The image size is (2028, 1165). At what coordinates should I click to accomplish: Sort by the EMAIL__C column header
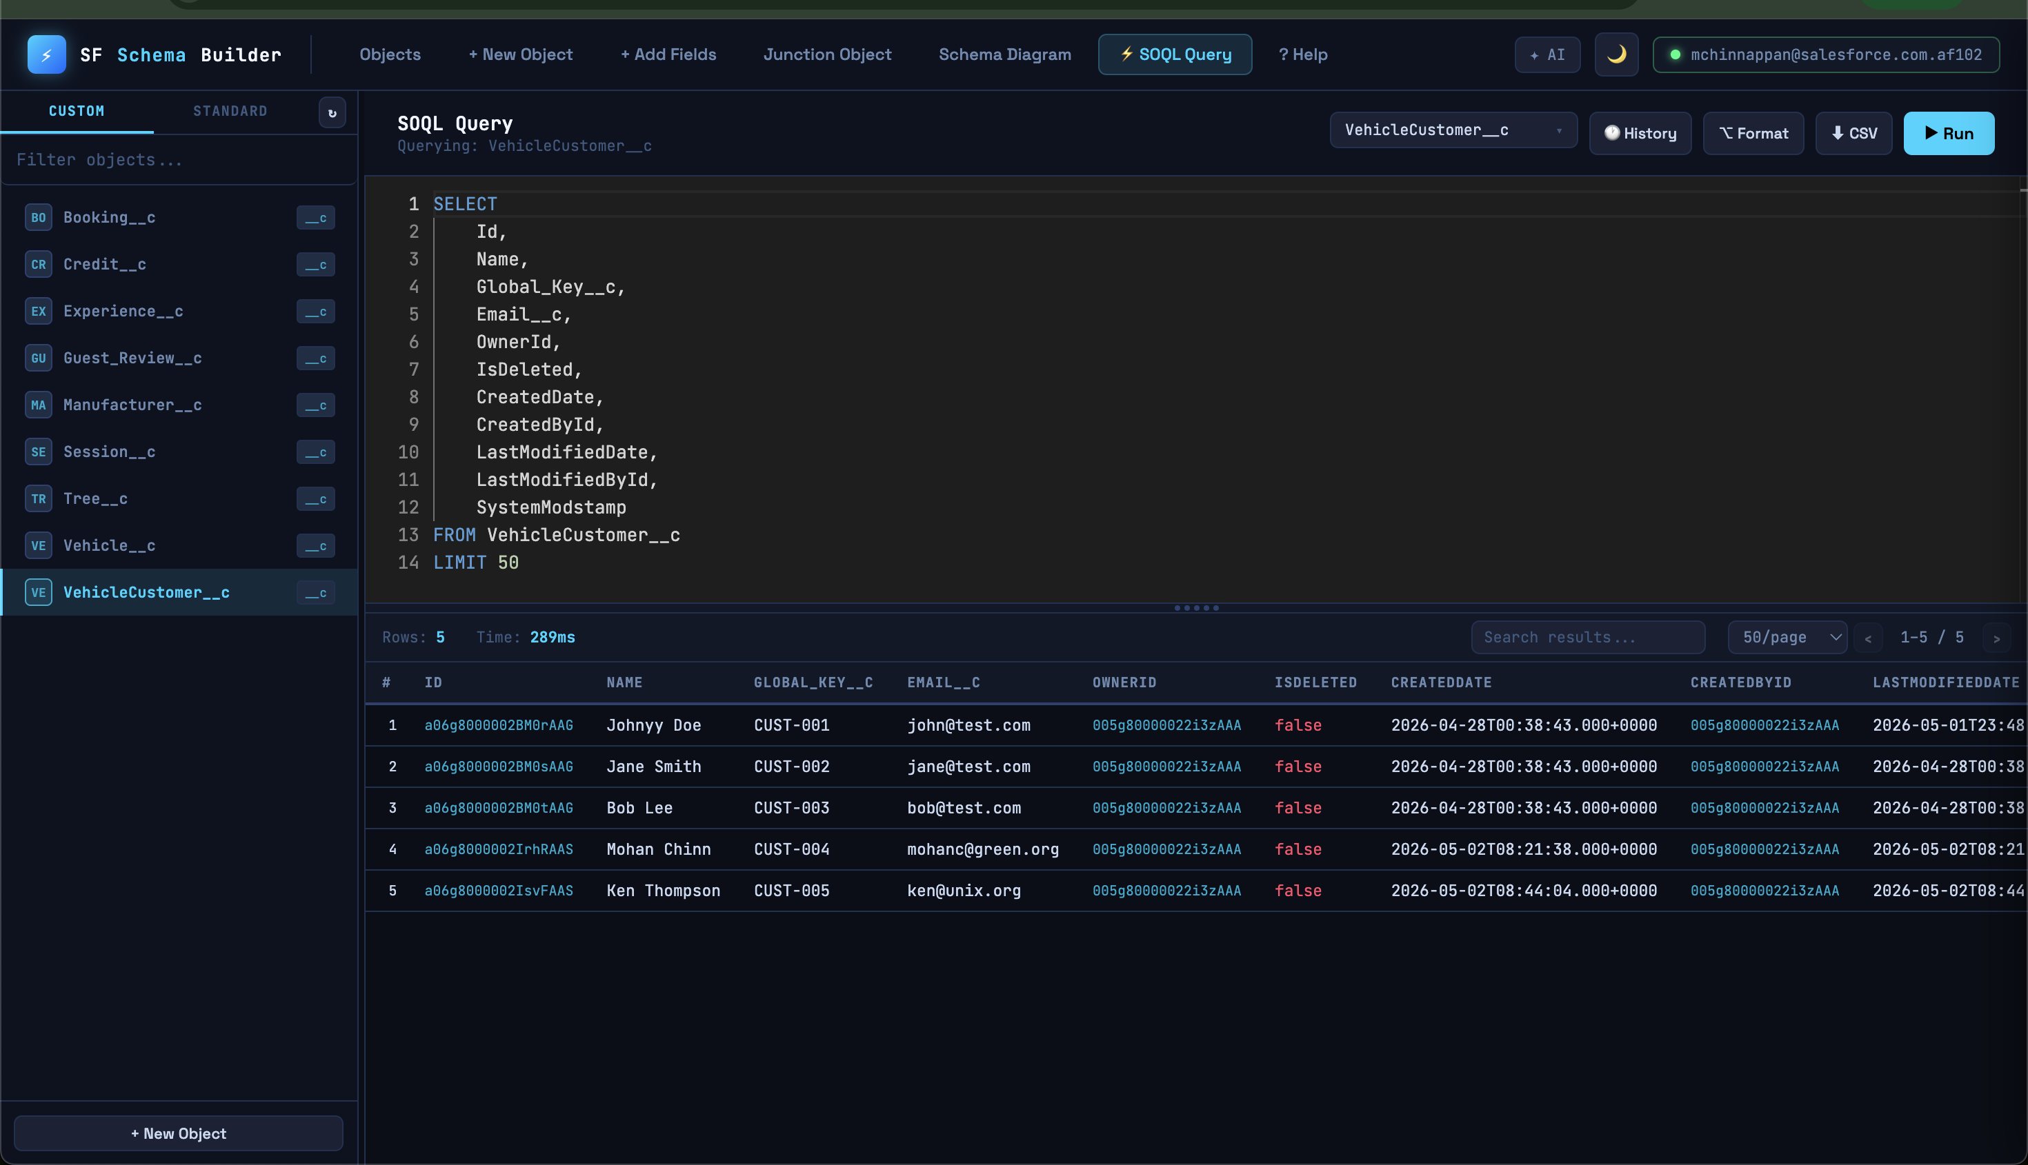pyautogui.click(x=943, y=682)
